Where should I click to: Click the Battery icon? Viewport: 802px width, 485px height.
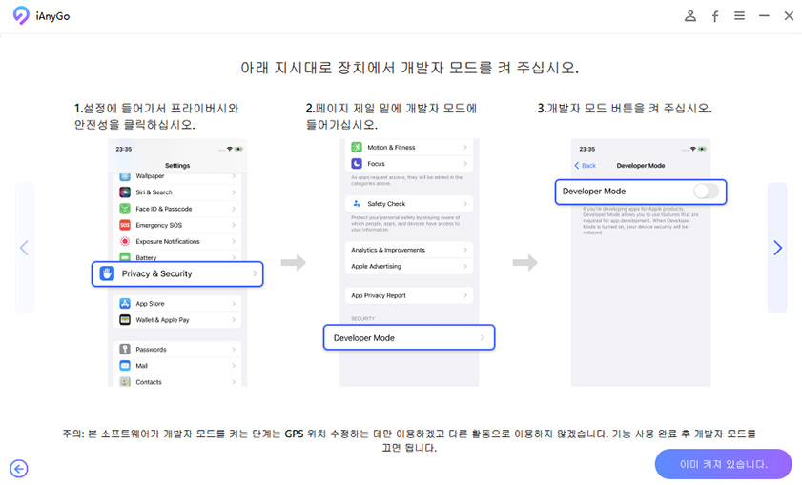125,257
